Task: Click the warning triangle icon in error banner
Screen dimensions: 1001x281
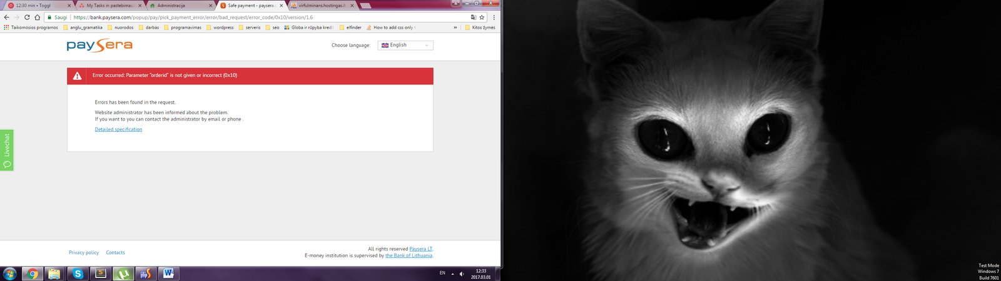Action: (x=77, y=76)
